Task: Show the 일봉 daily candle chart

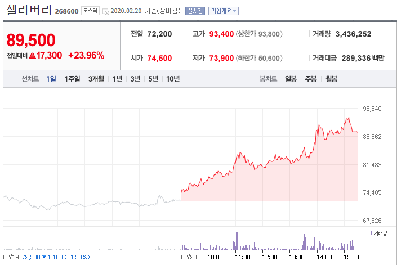Action: click(291, 79)
